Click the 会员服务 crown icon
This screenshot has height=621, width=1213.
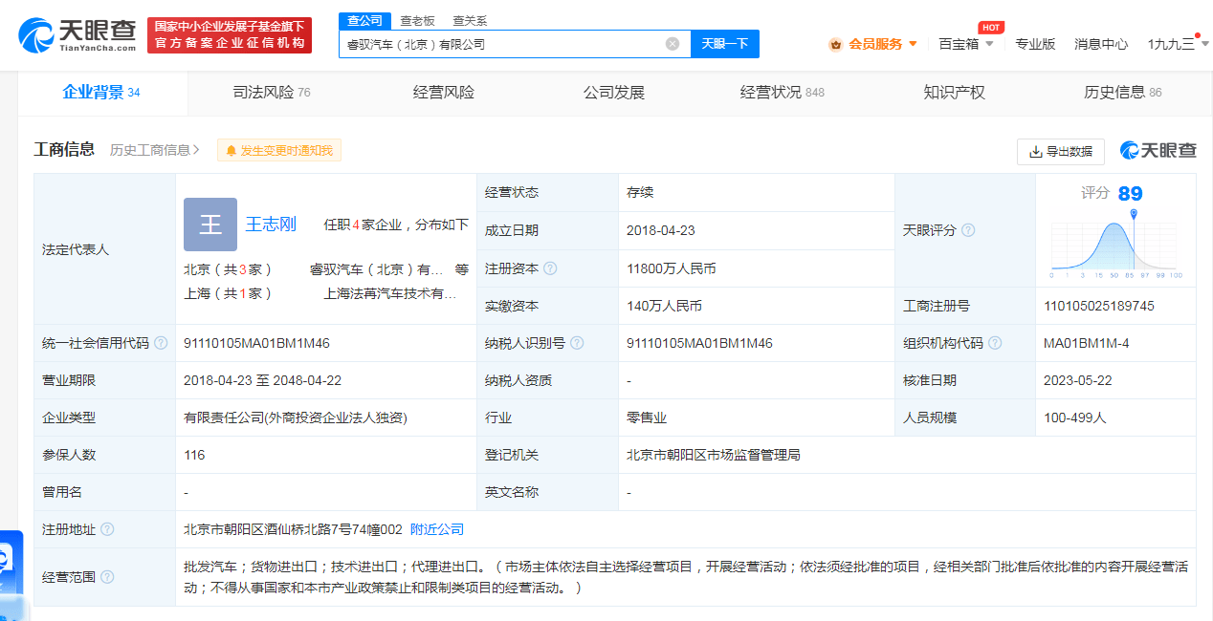[835, 44]
